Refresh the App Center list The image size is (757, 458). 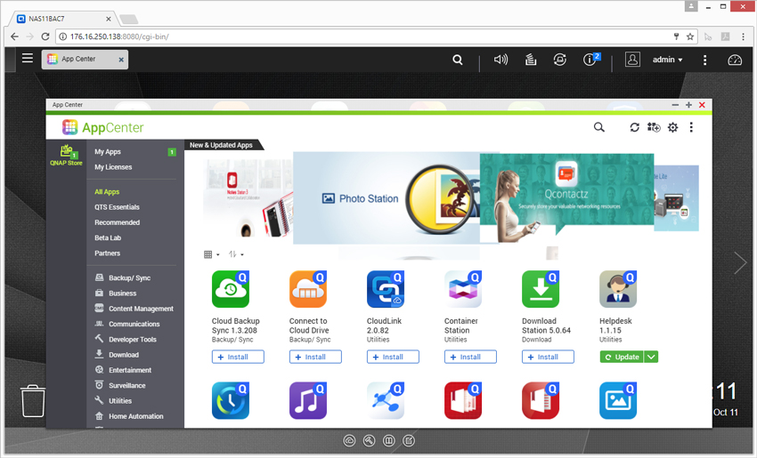point(634,127)
